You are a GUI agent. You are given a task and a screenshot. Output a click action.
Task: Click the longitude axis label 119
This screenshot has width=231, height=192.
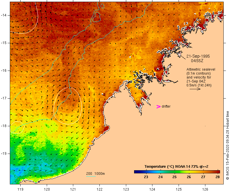pyautogui.click(x=20, y=189)
